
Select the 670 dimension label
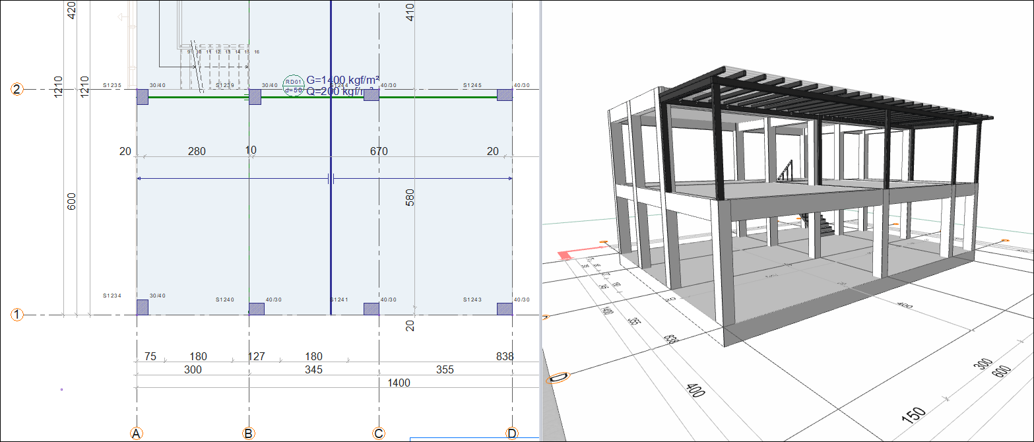[379, 151]
